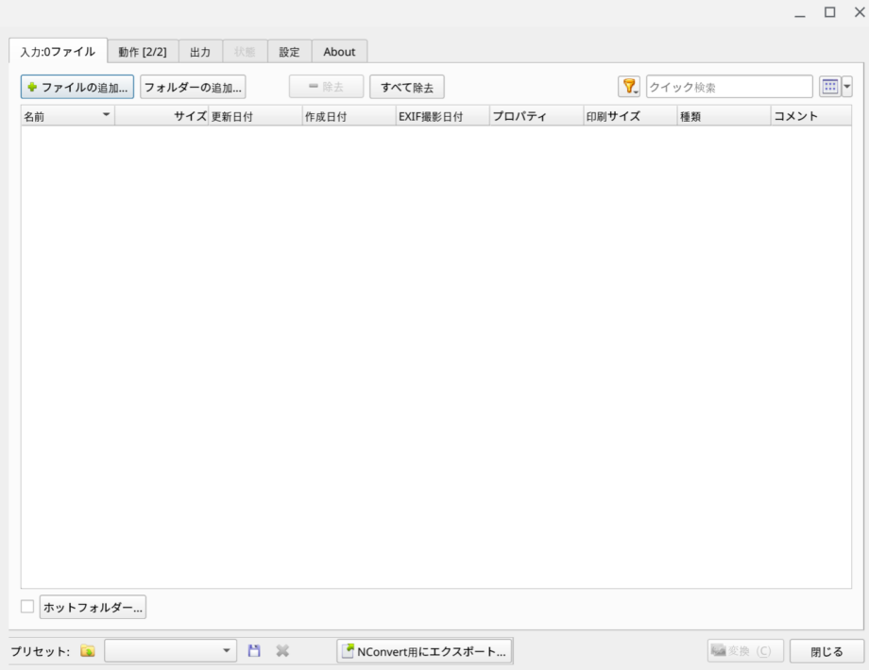Viewport: 869px width, 670px height.
Task: Open the view mode dropdown arrow
Action: (x=846, y=87)
